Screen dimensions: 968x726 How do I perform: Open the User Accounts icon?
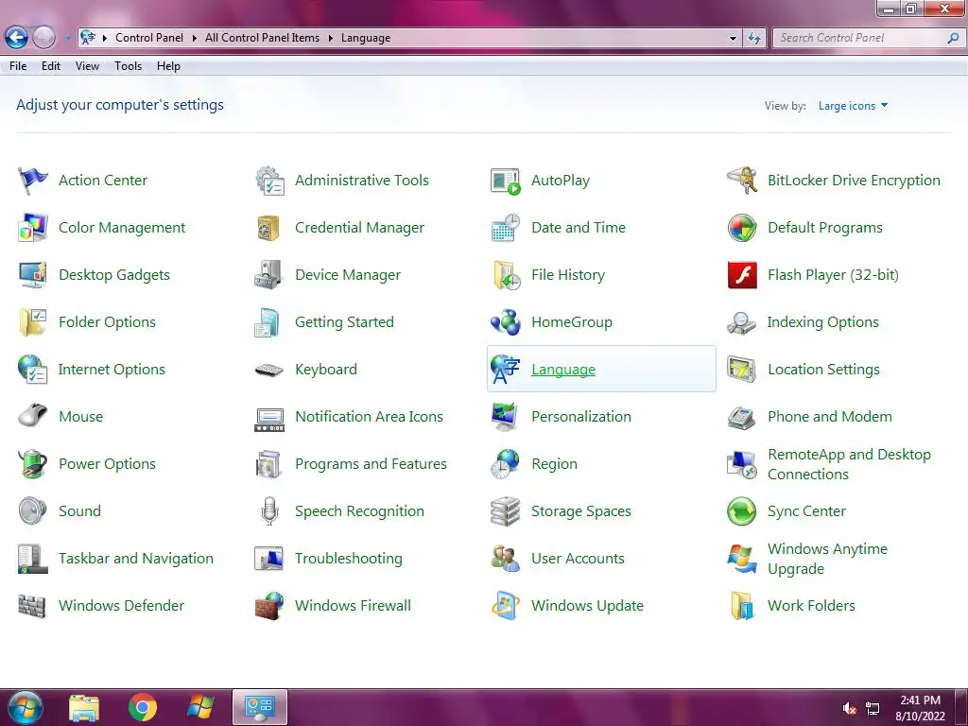pyautogui.click(x=506, y=558)
